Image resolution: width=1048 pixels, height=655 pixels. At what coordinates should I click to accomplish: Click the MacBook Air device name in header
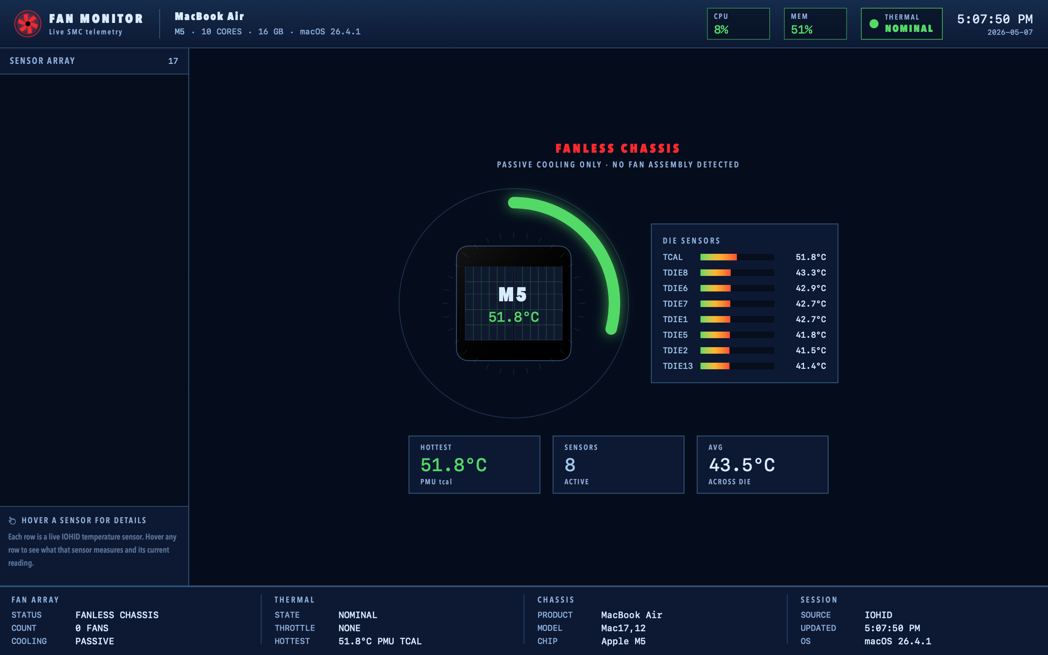click(x=209, y=16)
